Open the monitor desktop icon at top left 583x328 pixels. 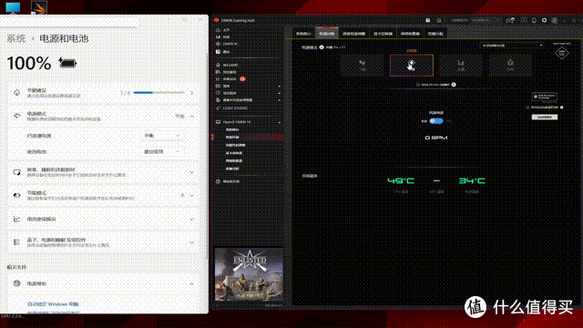[x=13, y=7]
